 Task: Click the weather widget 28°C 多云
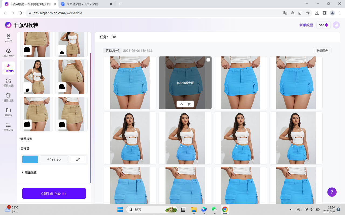click(x=12, y=209)
